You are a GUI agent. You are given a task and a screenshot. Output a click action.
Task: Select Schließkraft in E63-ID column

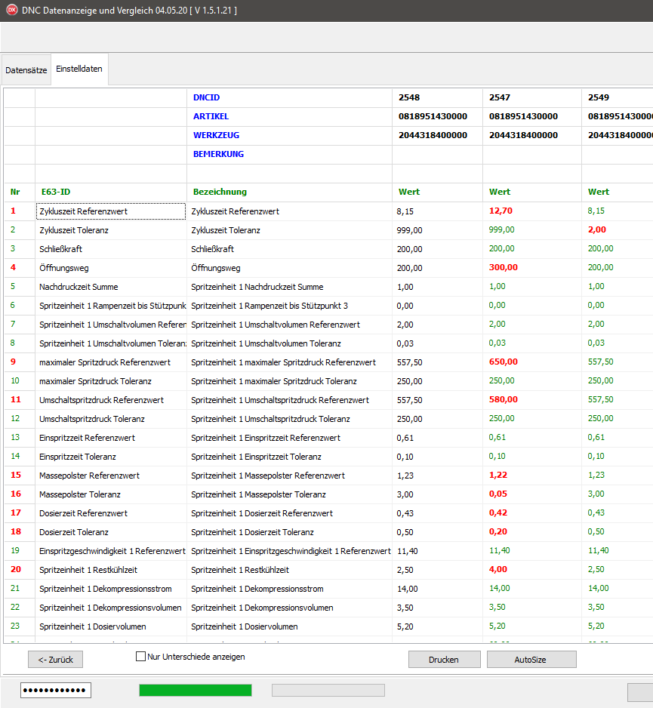click(x=60, y=249)
